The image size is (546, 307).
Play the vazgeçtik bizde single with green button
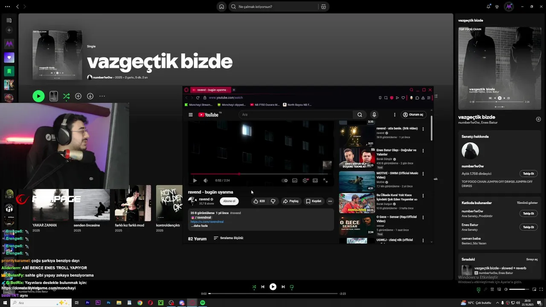pyautogui.click(x=38, y=96)
